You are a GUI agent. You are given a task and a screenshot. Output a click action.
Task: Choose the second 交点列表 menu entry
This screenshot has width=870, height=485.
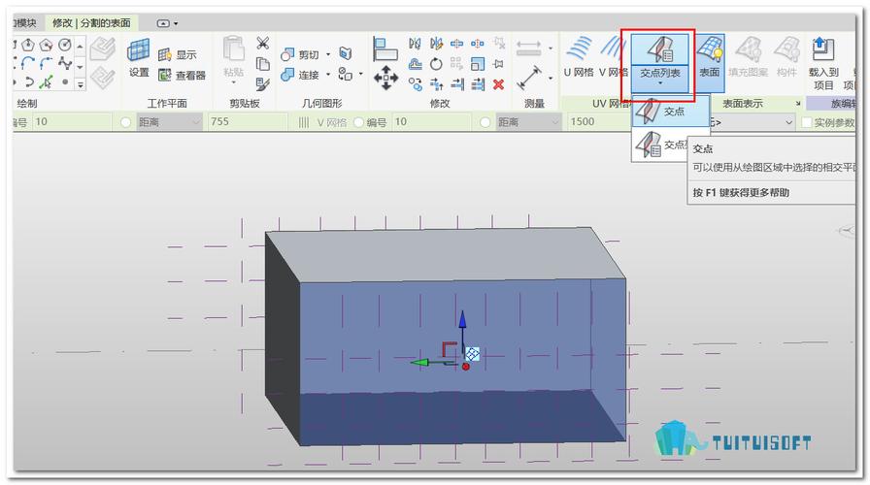click(x=660, y=145)
